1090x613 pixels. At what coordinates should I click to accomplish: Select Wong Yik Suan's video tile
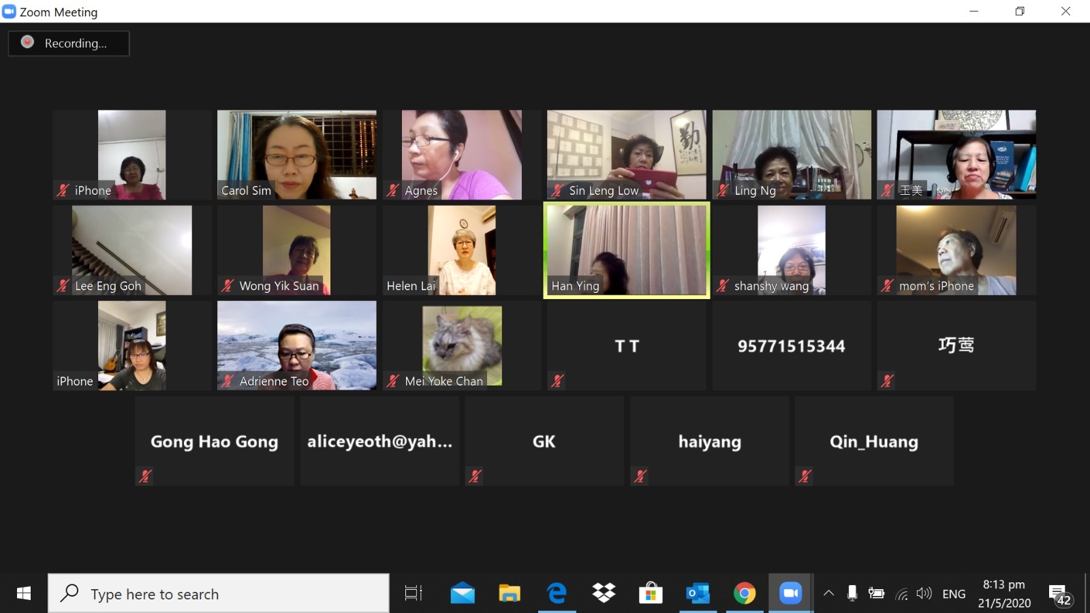296,250
